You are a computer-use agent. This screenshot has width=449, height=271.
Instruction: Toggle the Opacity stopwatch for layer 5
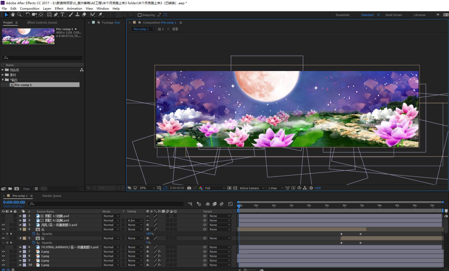point(34,243)
